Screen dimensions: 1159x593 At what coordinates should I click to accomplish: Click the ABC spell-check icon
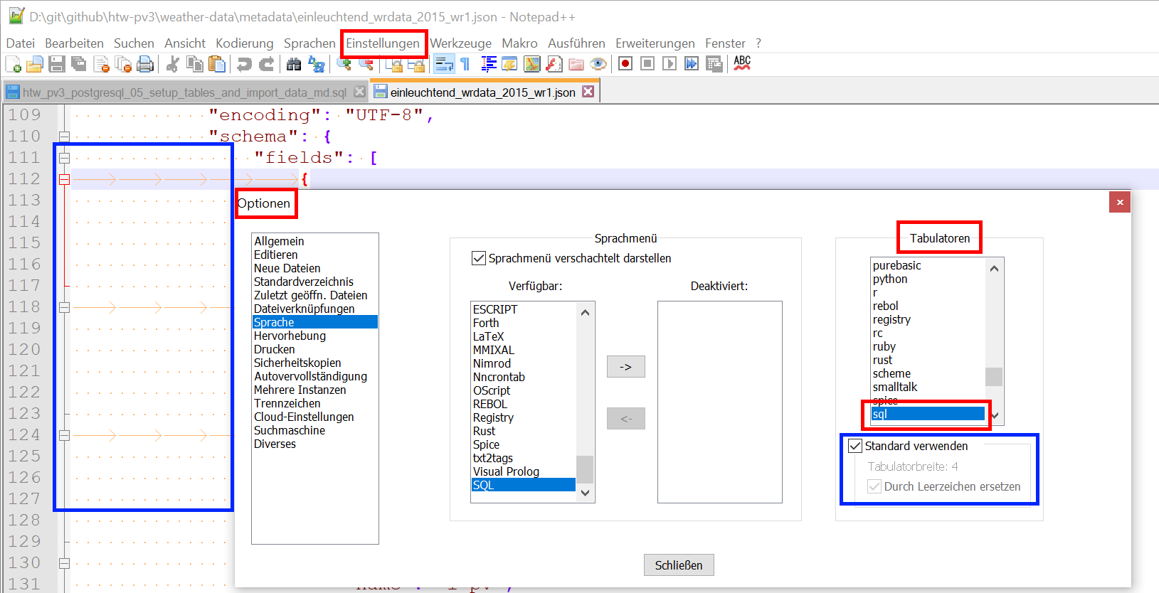[742, 64]
